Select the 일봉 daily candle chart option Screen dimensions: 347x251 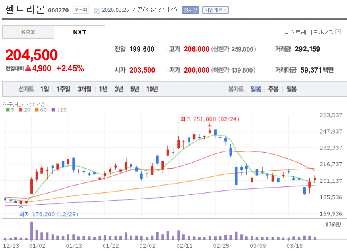256,89
